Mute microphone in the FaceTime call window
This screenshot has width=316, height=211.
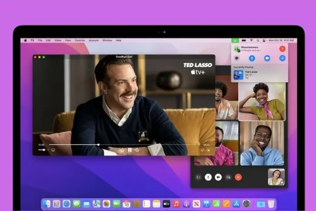[208, 177]
